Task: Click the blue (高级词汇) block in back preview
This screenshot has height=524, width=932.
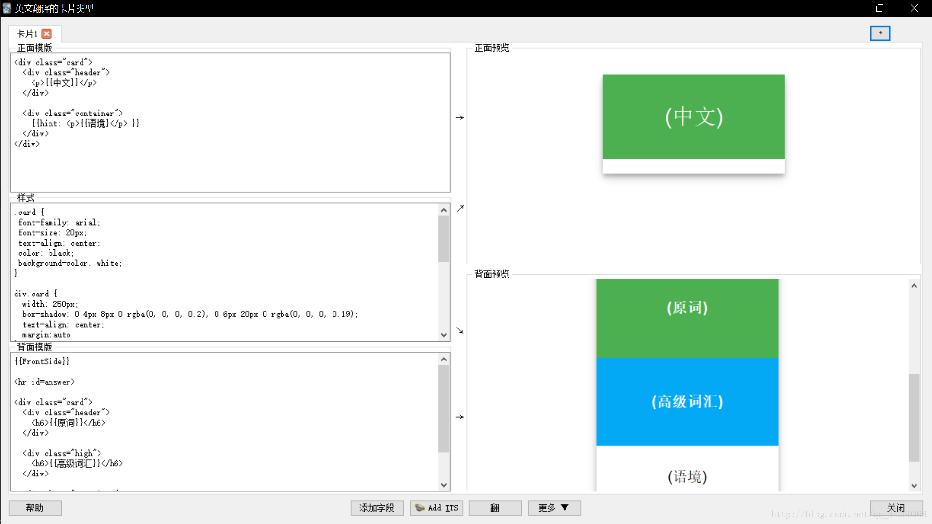Action: point(687,402)
